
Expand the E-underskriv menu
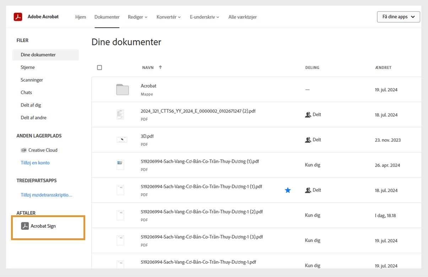click(x=204, y=17)
